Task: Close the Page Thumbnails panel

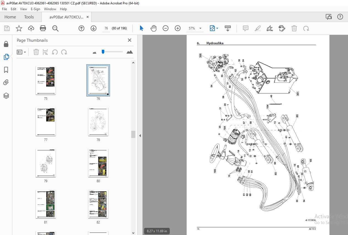Action: [130, 40]
